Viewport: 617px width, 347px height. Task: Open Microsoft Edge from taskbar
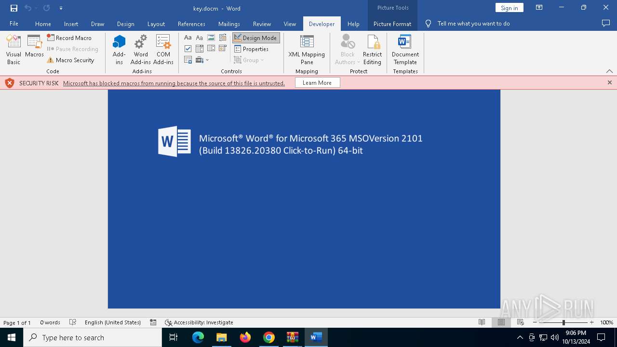pyautogui.click(x=198, y=337)
